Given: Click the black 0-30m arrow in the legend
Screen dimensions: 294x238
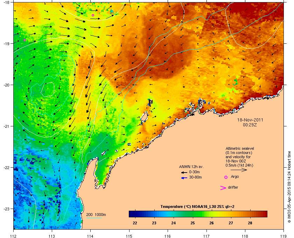Looking at the screenshot, I should click(184, 172).
